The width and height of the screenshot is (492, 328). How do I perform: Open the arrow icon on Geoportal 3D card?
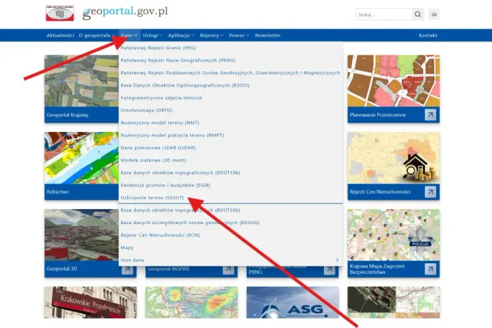click(127, 269)
